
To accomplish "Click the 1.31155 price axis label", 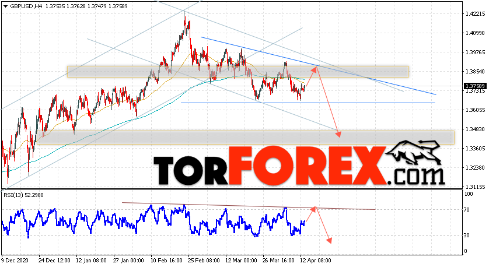I will click(475, 187).
